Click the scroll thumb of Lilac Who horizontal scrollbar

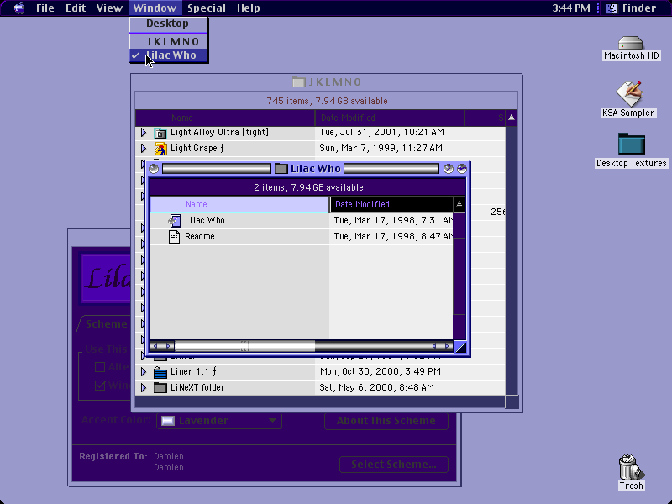[x=244, y=346]
